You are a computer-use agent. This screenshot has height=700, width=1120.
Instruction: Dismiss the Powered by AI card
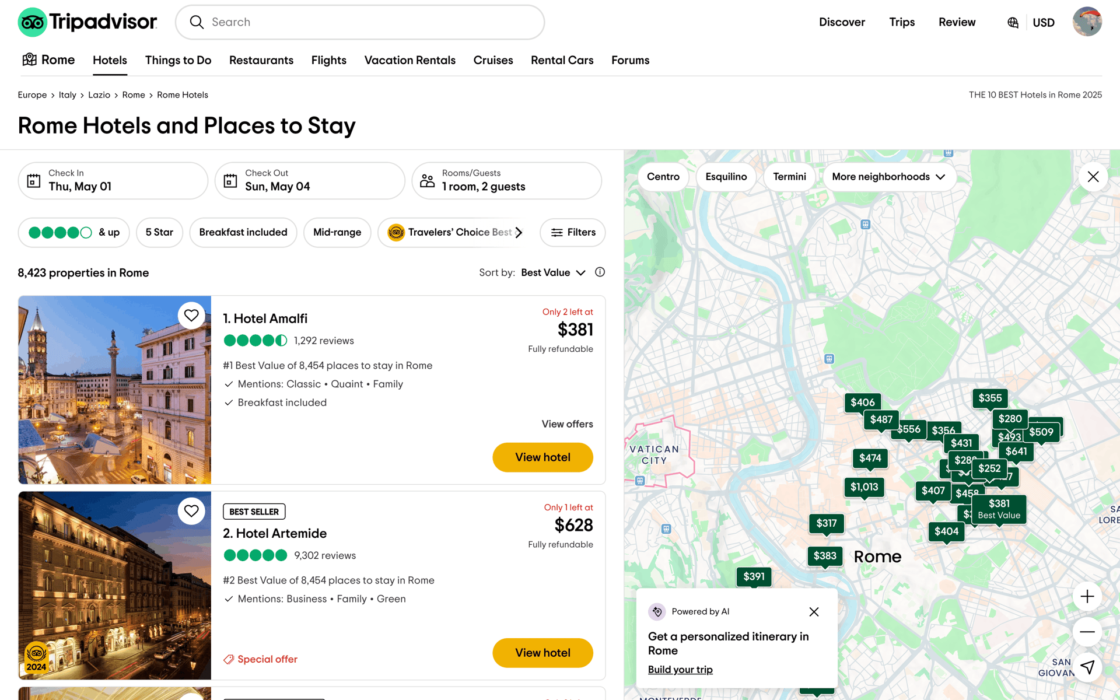(x=814, y=611)
